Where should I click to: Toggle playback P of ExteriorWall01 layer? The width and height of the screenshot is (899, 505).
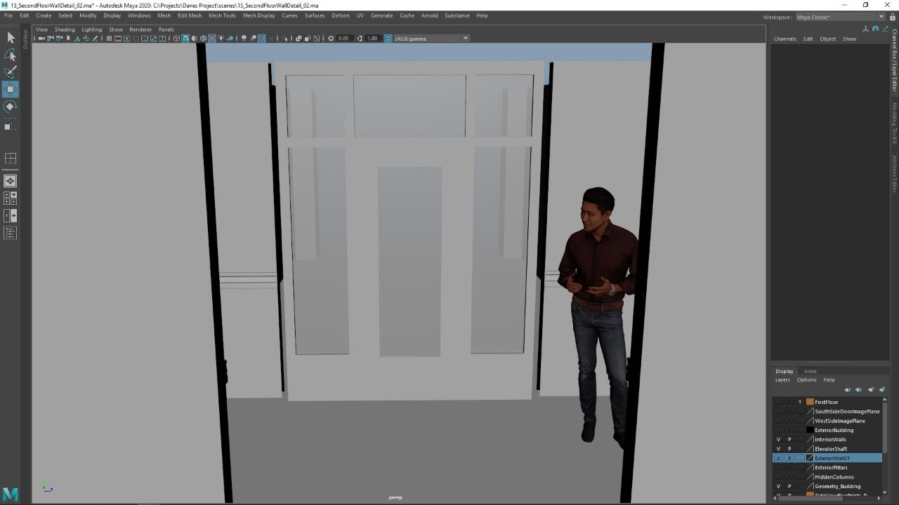point(789,458)
